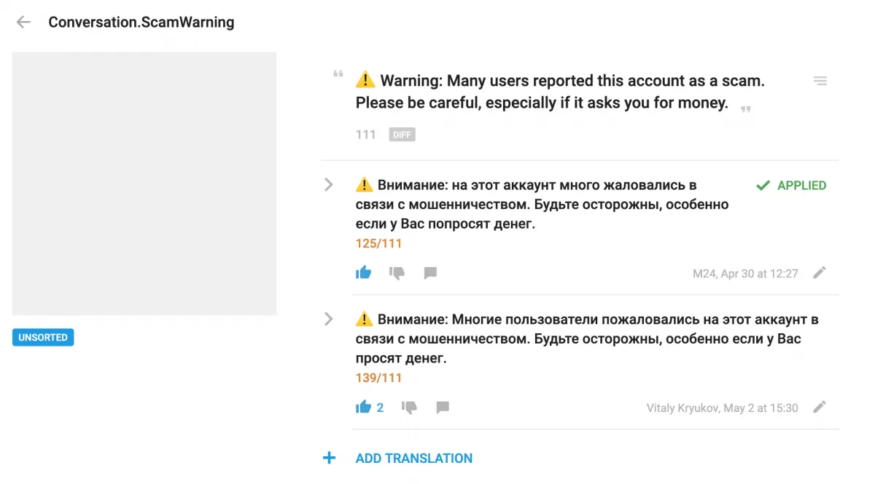Click the plus icon to add translation
Image resolution: width=875 pixels, height=484 pixels.
coord(330,458)
